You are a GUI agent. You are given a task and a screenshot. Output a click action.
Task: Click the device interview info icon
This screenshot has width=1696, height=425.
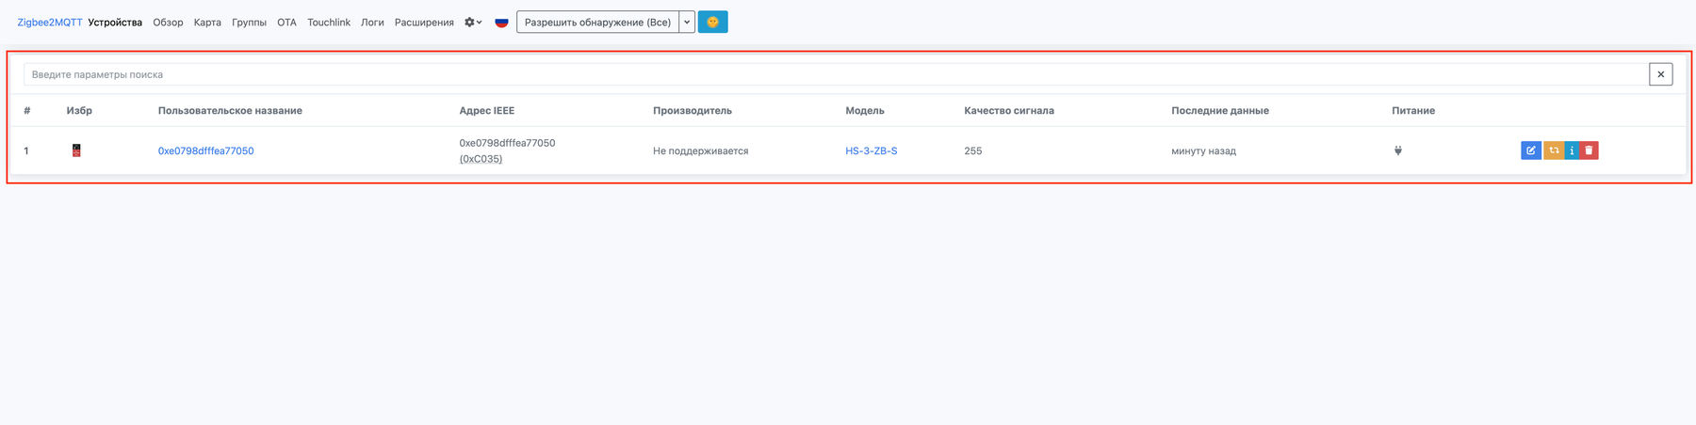[1572, 150]
